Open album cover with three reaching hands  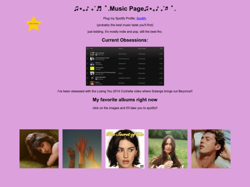click(82, 149)
